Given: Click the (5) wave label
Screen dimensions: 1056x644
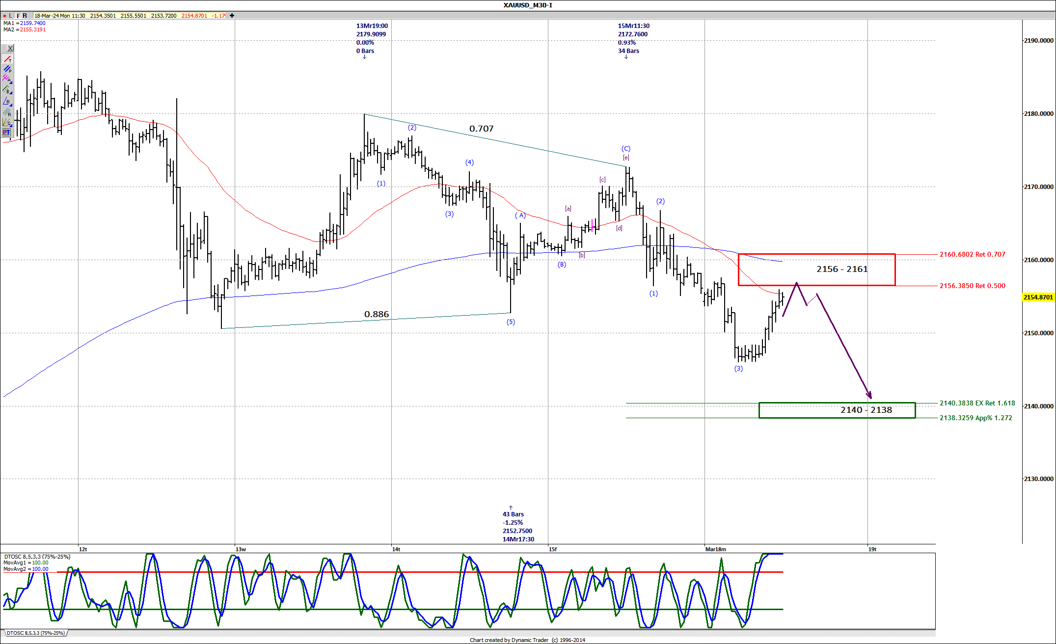Looking at the screenshot, I should [x=511, y=322].
